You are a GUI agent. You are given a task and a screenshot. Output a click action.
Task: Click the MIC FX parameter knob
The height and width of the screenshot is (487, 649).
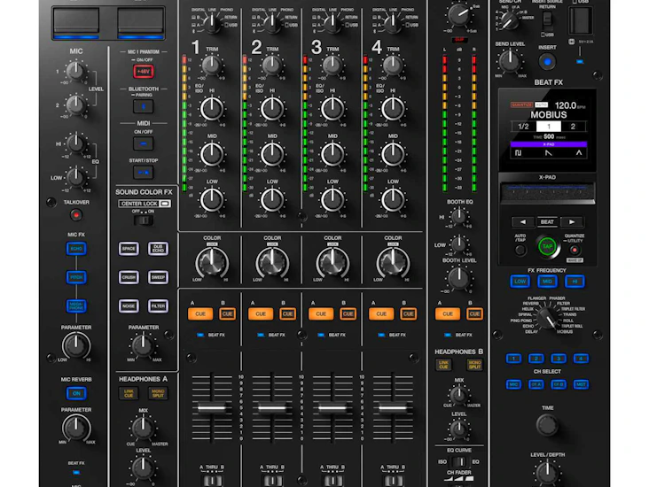coord(76,345)
